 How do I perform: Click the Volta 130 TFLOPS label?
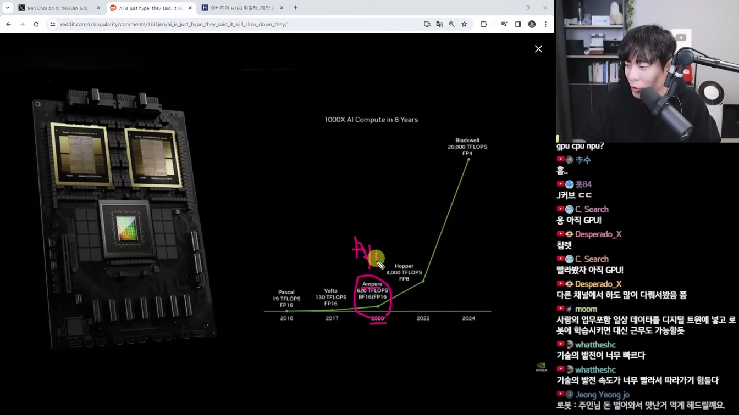coord(330,297)
